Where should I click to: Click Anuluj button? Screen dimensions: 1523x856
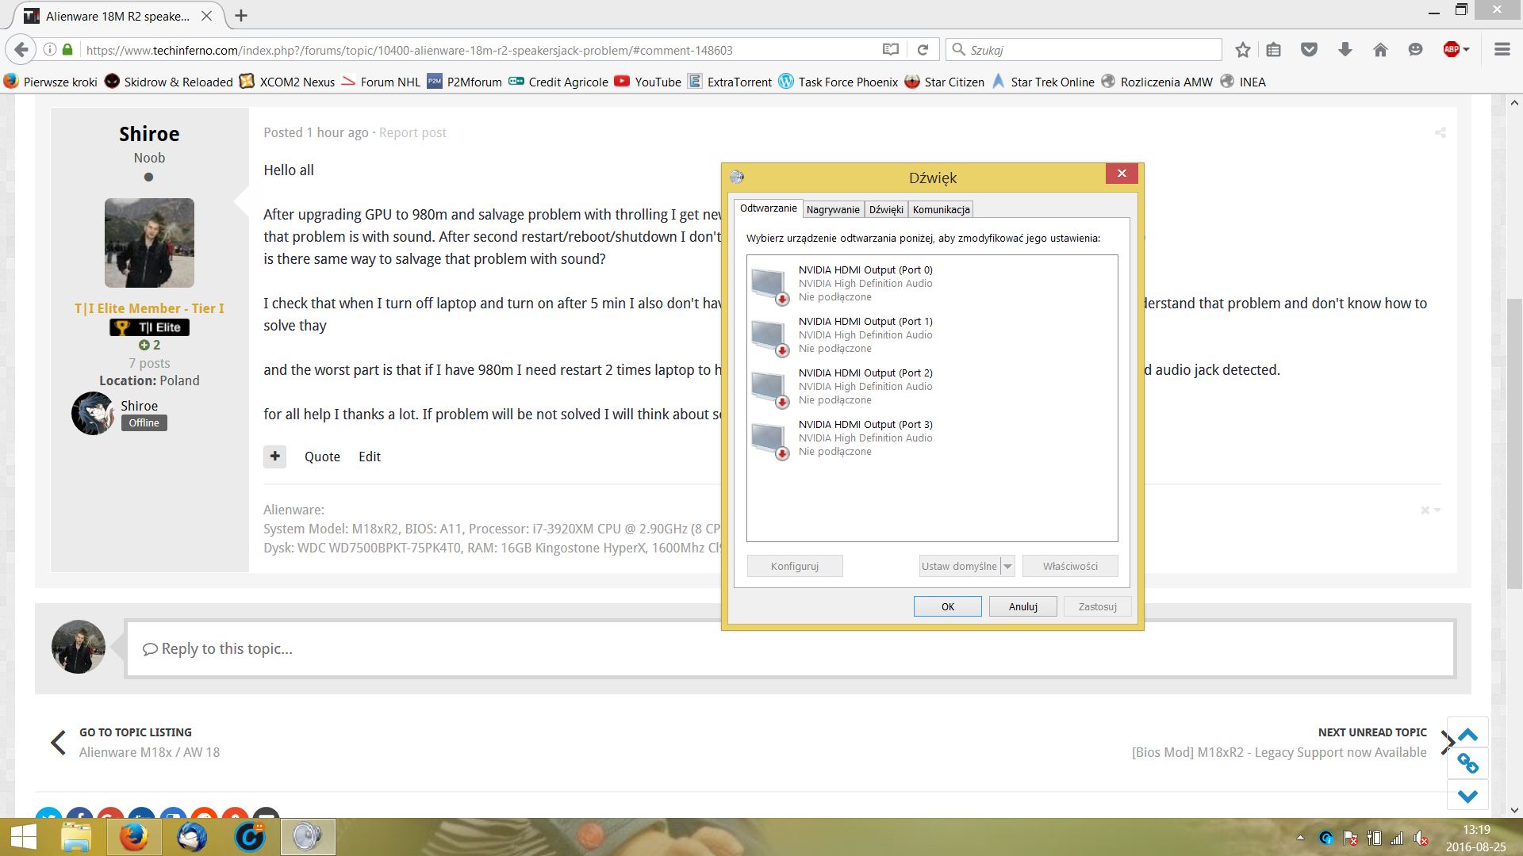(x=1022, y=606)
